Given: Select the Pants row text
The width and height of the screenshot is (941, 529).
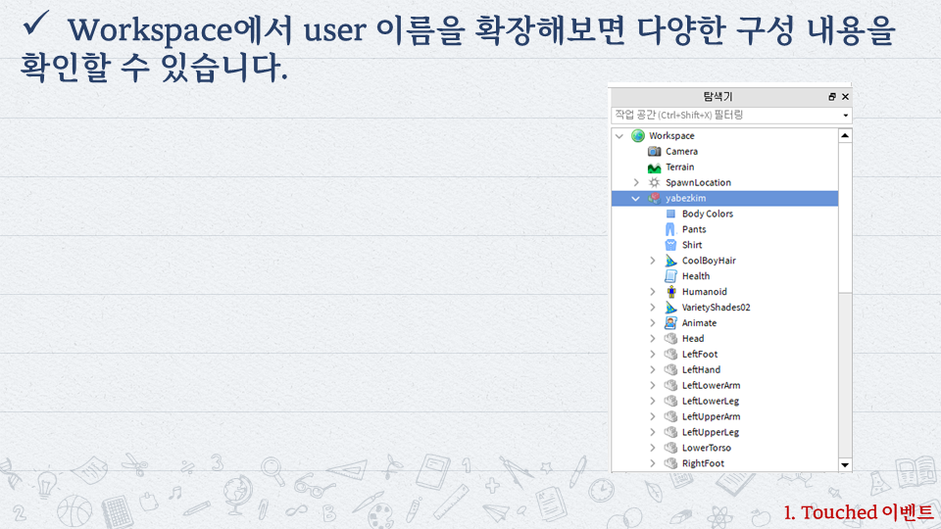Looking at the screenshot, I should [x=694, y=229].
